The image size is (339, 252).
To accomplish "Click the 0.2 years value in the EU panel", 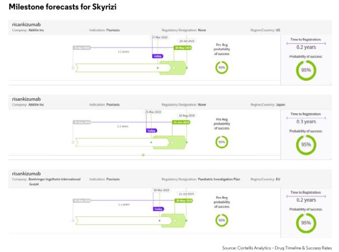I will point(306,200).
